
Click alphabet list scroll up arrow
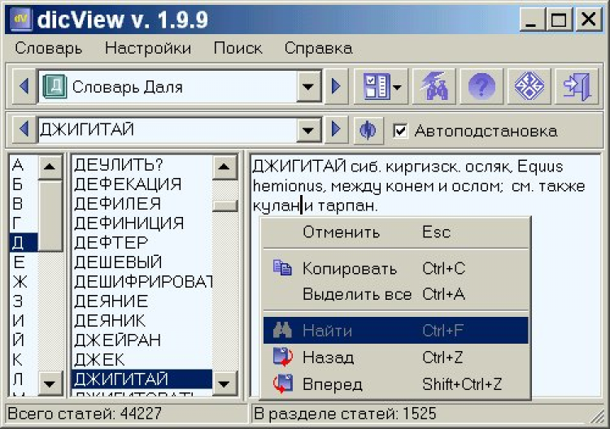[50, 167]
